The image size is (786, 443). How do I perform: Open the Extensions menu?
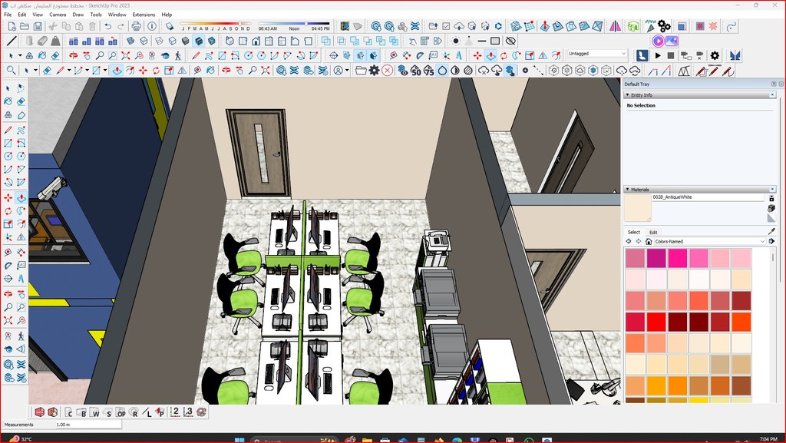[x=144, y=15]
